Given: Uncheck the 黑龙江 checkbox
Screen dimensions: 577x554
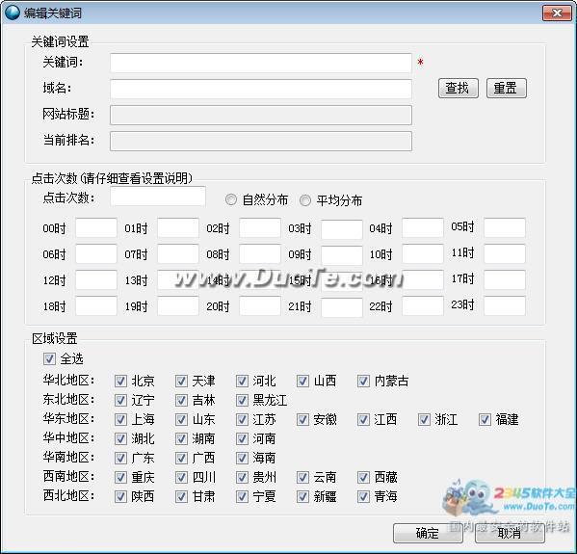Looking at the screenshot, I should (x=242, y=400).
